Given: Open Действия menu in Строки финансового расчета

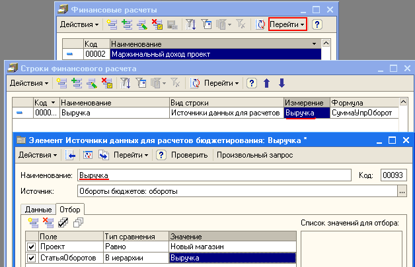Looking at the screenshot, I should [28, 83].
